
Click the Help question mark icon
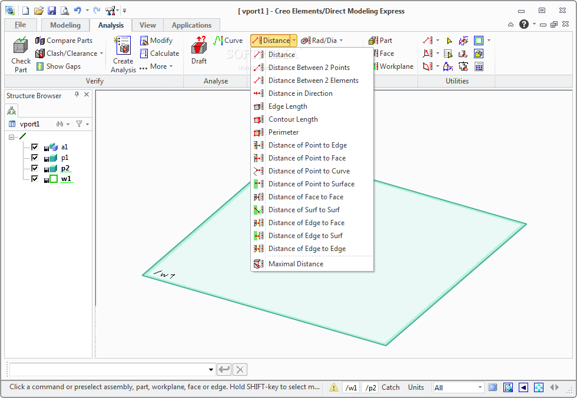pos(524,24)
